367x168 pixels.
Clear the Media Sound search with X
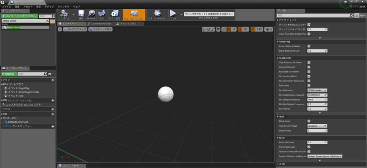click(x=48, y=21)
